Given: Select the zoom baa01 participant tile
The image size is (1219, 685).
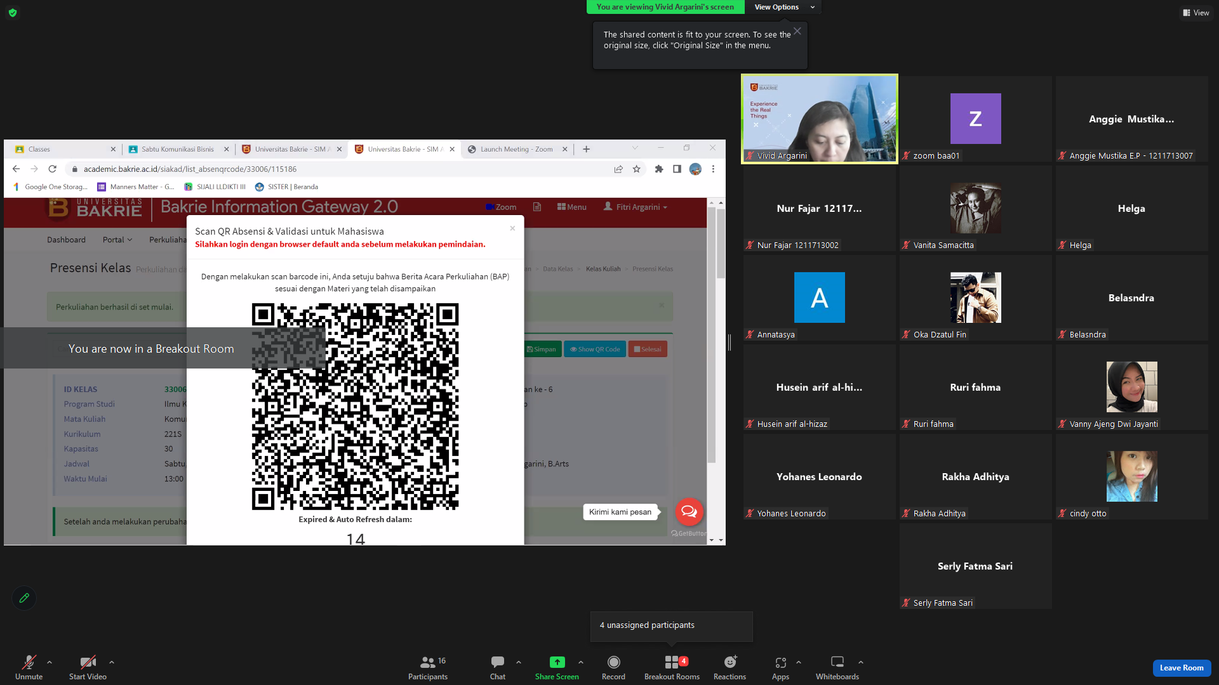Looking at the screenshot, I should point(975,119).
